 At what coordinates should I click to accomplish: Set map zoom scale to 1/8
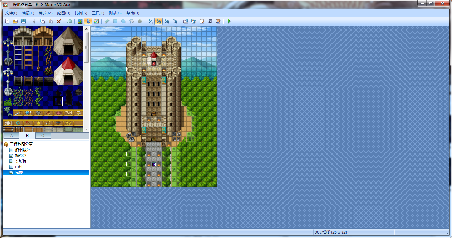coord(175,21)
